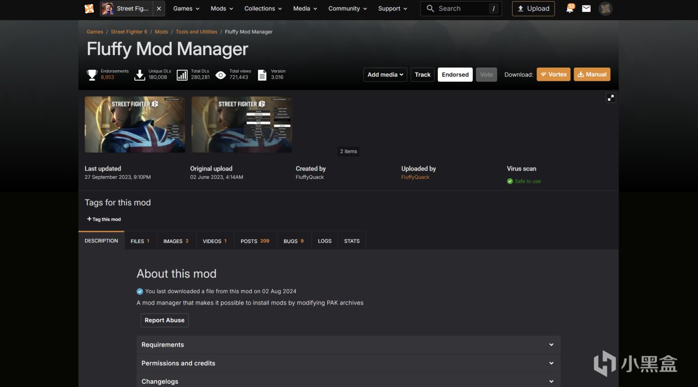Select the Description tab
Image resolution: width=698 pixels, height=387 pixels.
click(x=101, y=240)
